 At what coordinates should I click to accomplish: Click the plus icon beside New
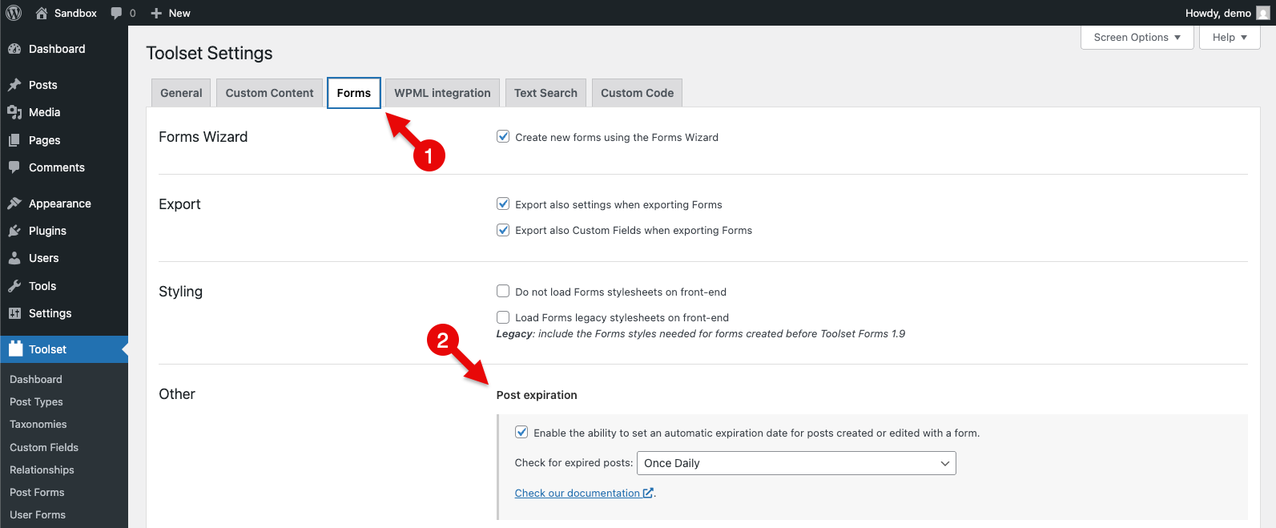click(156, 13)
